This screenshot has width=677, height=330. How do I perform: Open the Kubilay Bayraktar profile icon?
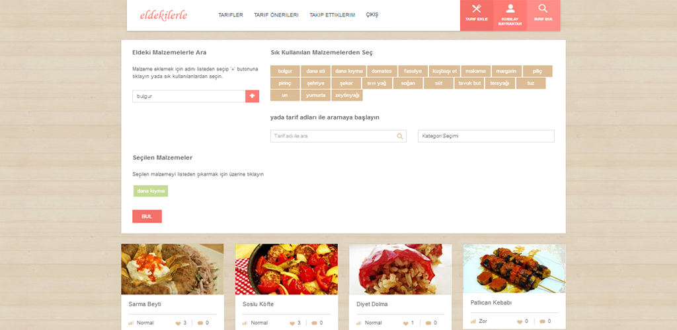point(510,9)
